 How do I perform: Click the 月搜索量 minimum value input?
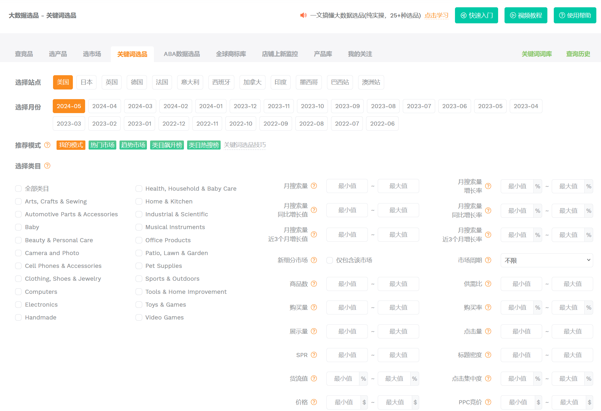pos(347,186)
